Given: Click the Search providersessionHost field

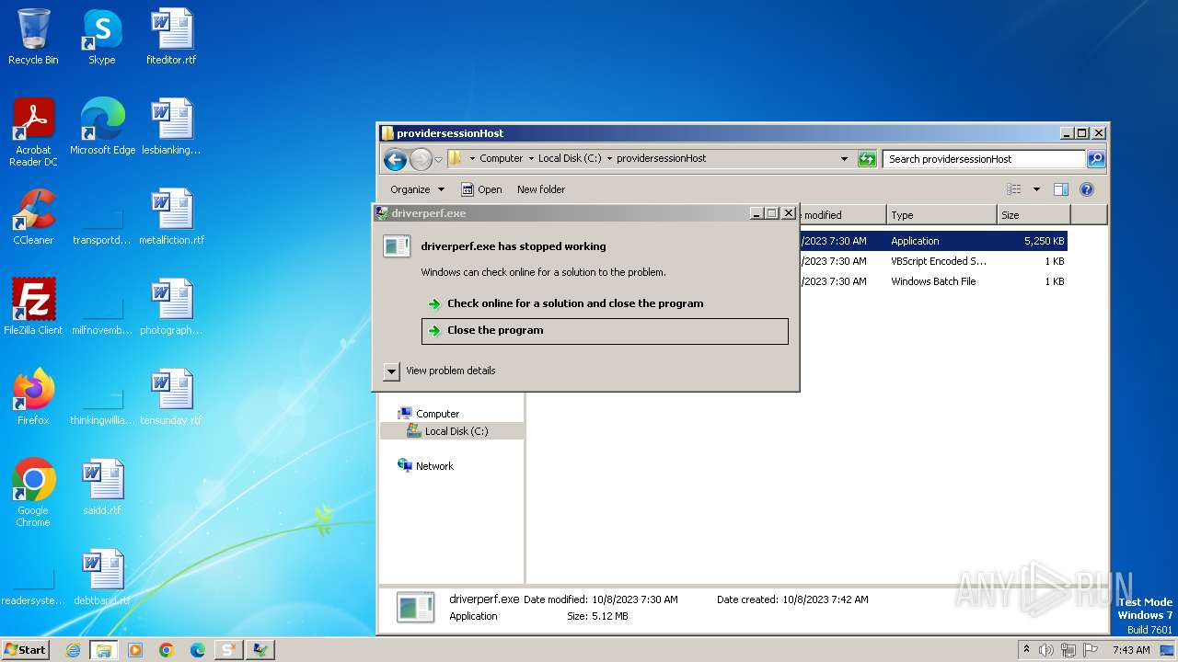Looking at the screenshot, I should tap(984, 159).
